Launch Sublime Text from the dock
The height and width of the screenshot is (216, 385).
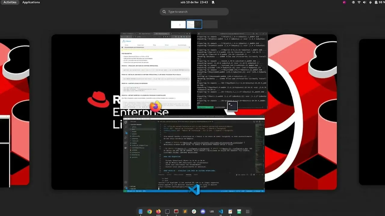click(185, 211)
